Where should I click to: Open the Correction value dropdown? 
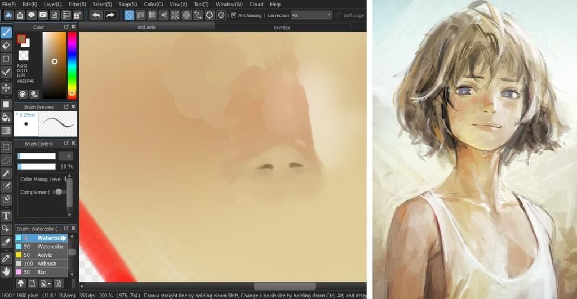329,15
